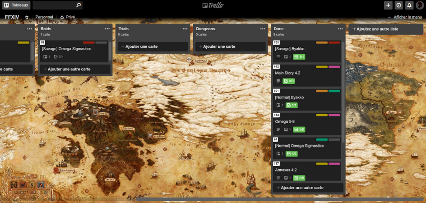Click the Afficher le menu link
Viewport: 426px width, 203px height.
(408, 17)
